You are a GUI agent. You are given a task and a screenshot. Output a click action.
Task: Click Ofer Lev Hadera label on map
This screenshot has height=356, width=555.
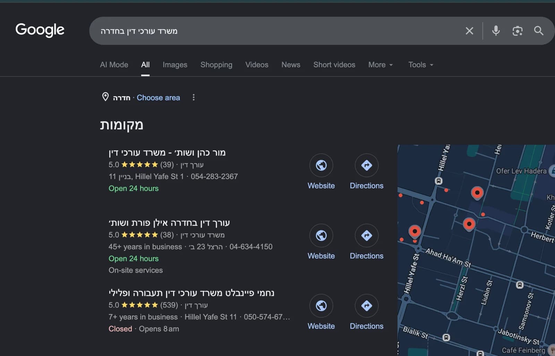tap(521, 171)
